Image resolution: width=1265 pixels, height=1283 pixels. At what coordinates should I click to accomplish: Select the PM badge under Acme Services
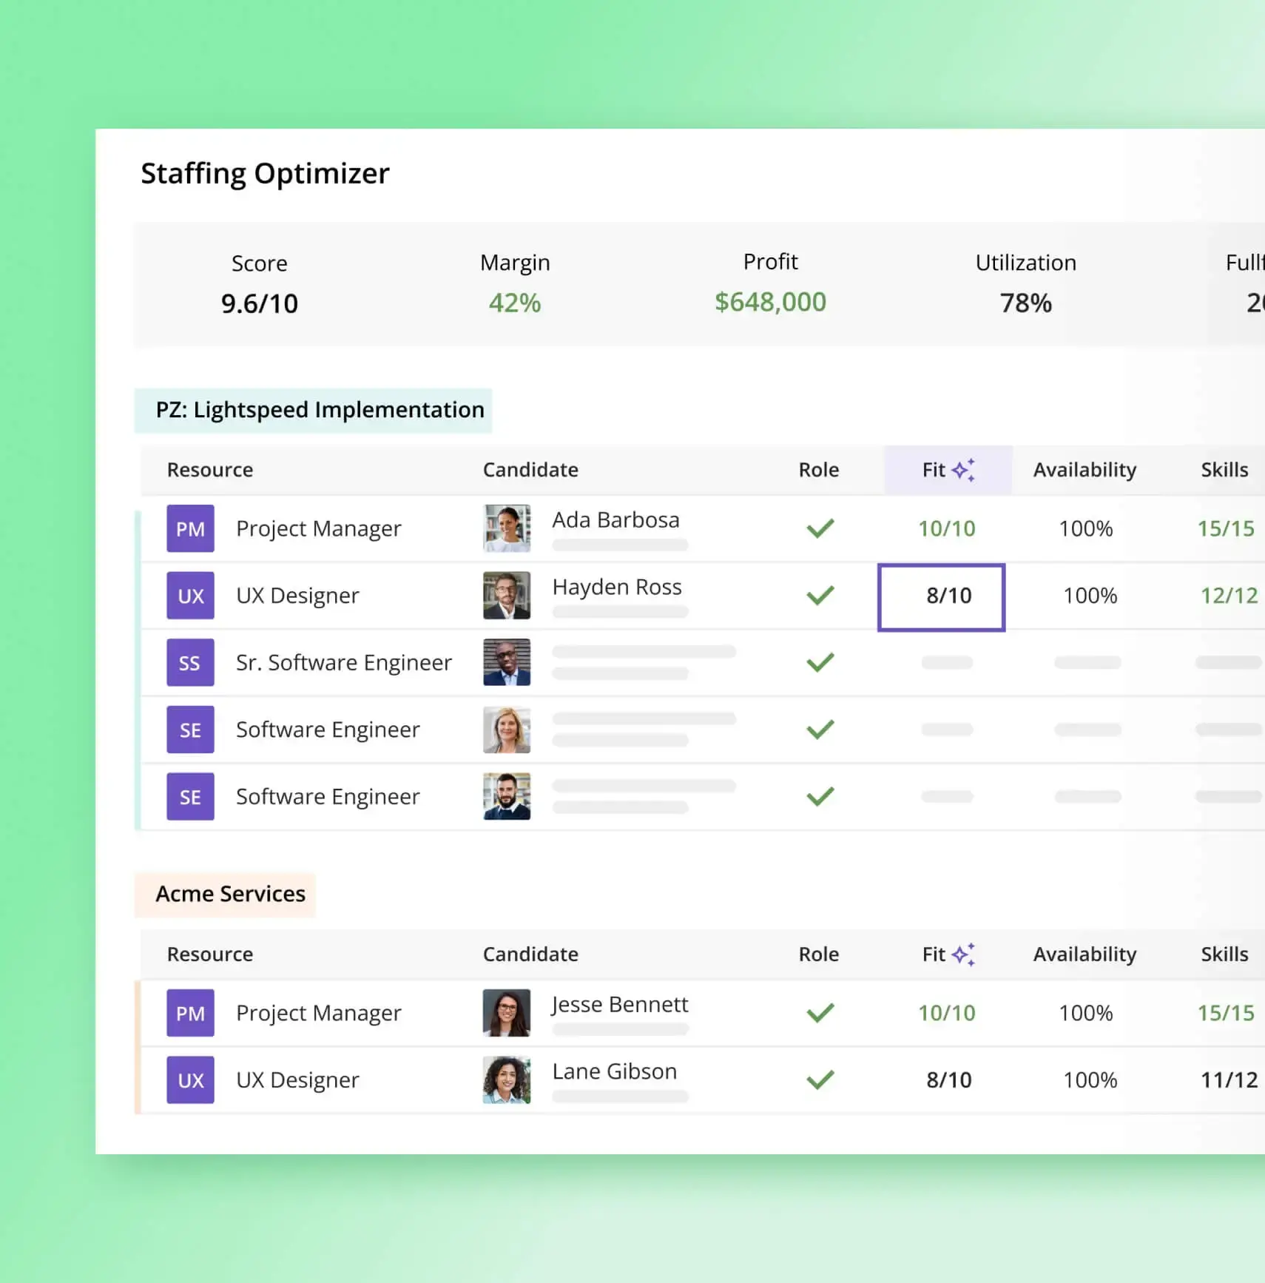190,1013
